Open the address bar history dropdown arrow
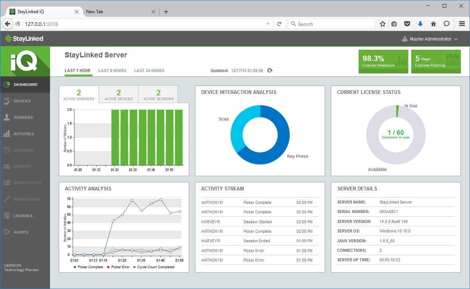Screen dimensions: 470x289 (x=268, y=24)
